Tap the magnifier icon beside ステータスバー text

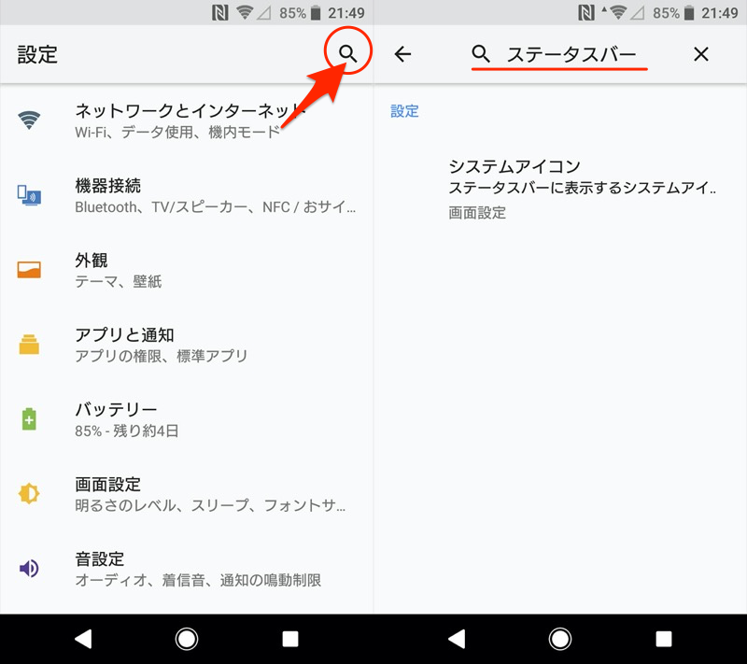(481, 55)
